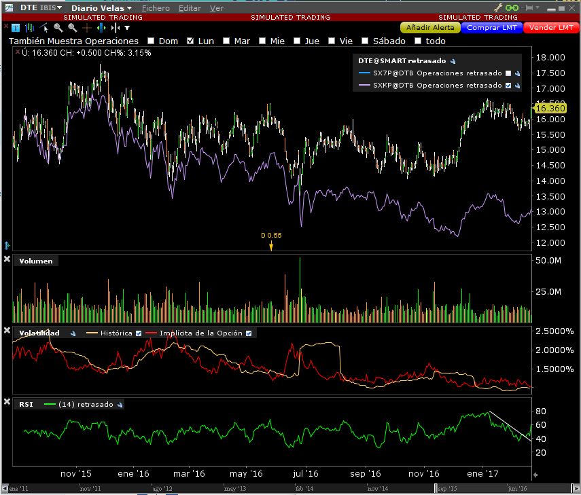Screen dimensions: 581x495
Task: Enable the Sábado checkbox
Action: click(365, 41)
